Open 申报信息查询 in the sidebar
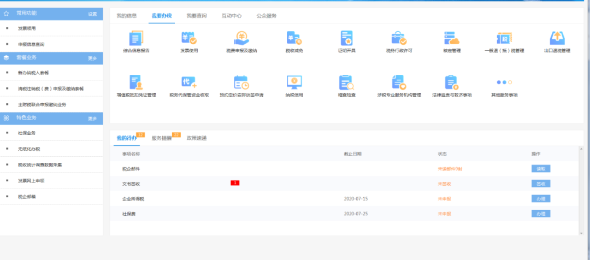The image size is (590, 260). (x=31, y=44)
